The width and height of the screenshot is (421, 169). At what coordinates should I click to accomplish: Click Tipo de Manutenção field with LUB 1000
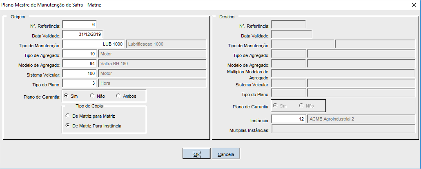pyautogui.click(x=93, y=44)
